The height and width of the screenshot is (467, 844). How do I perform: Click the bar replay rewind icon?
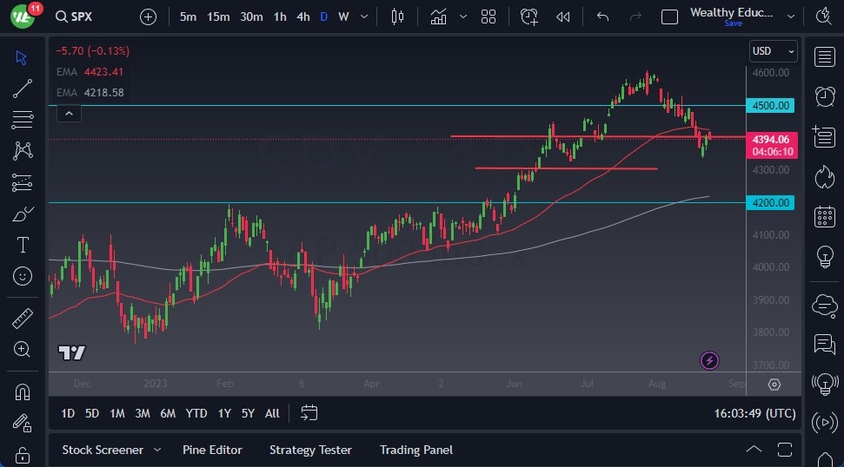563,16
